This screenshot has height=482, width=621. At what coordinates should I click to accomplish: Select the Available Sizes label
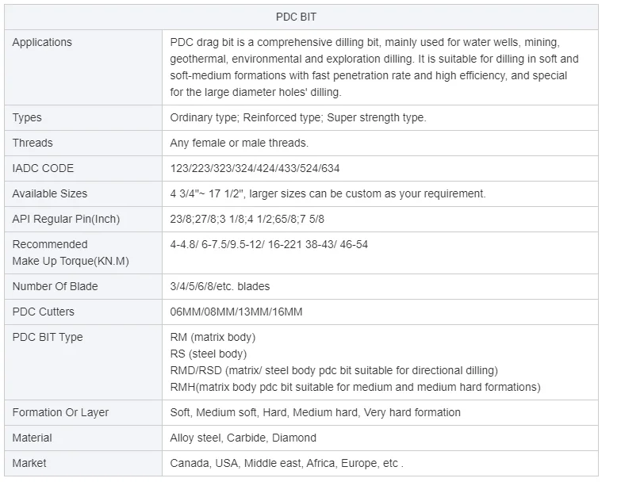50,194
